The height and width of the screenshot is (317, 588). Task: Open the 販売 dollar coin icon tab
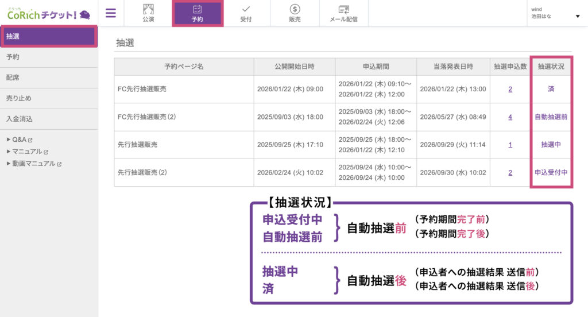[x=295, y=14]
